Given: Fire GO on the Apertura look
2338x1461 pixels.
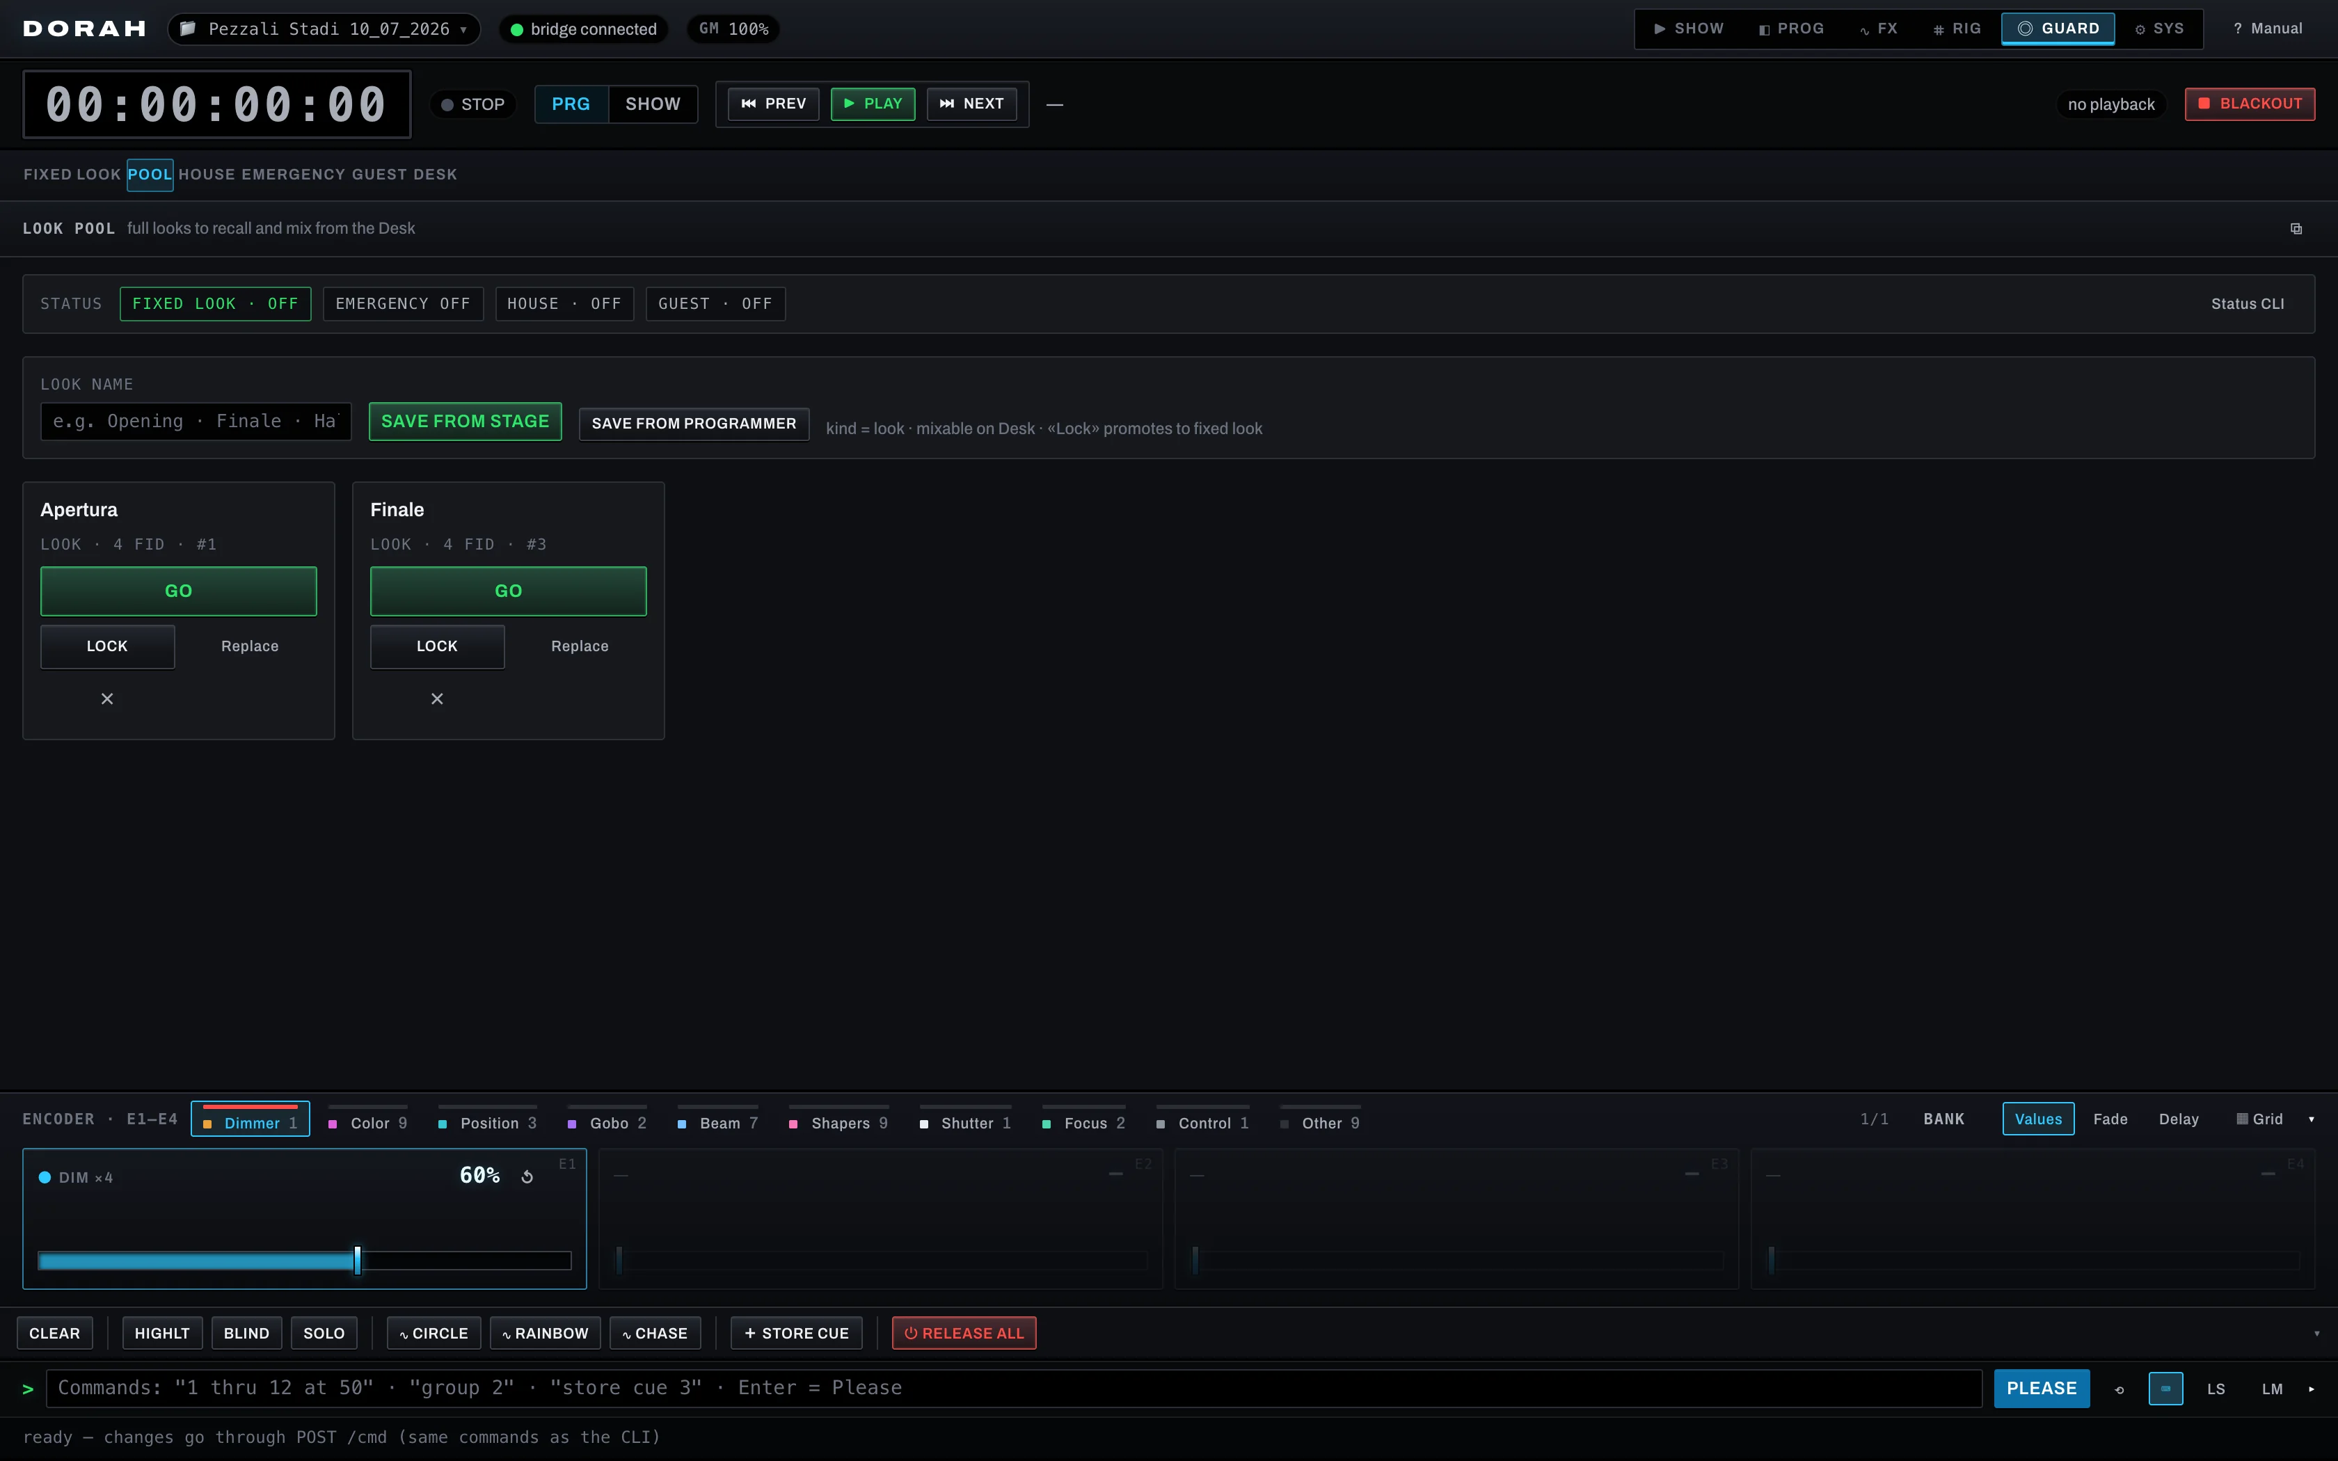Looking at the screenshot, I should tap(179, 591).
